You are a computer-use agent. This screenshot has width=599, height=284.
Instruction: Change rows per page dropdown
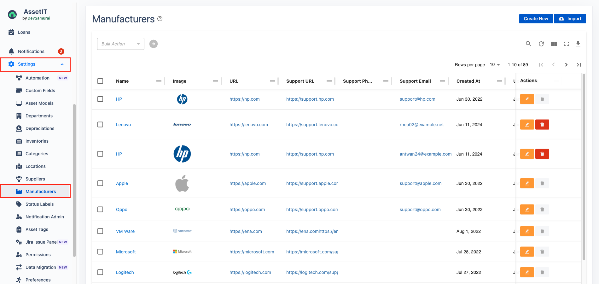point(495,65)
